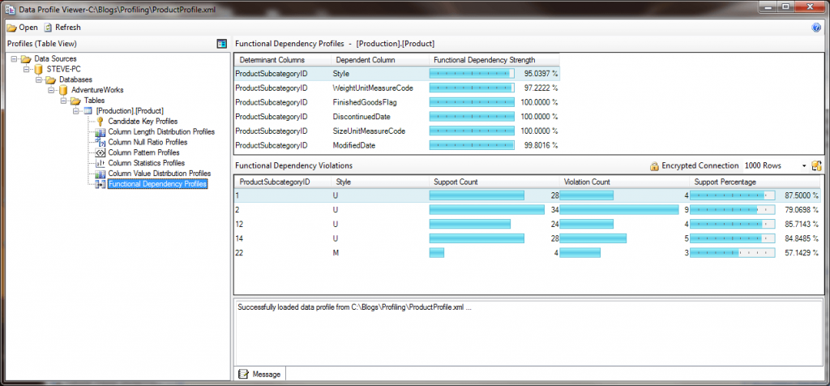This screenshot has width=830, height=386.
Task: Click the Message tab icon
Action: coord(243,374)
